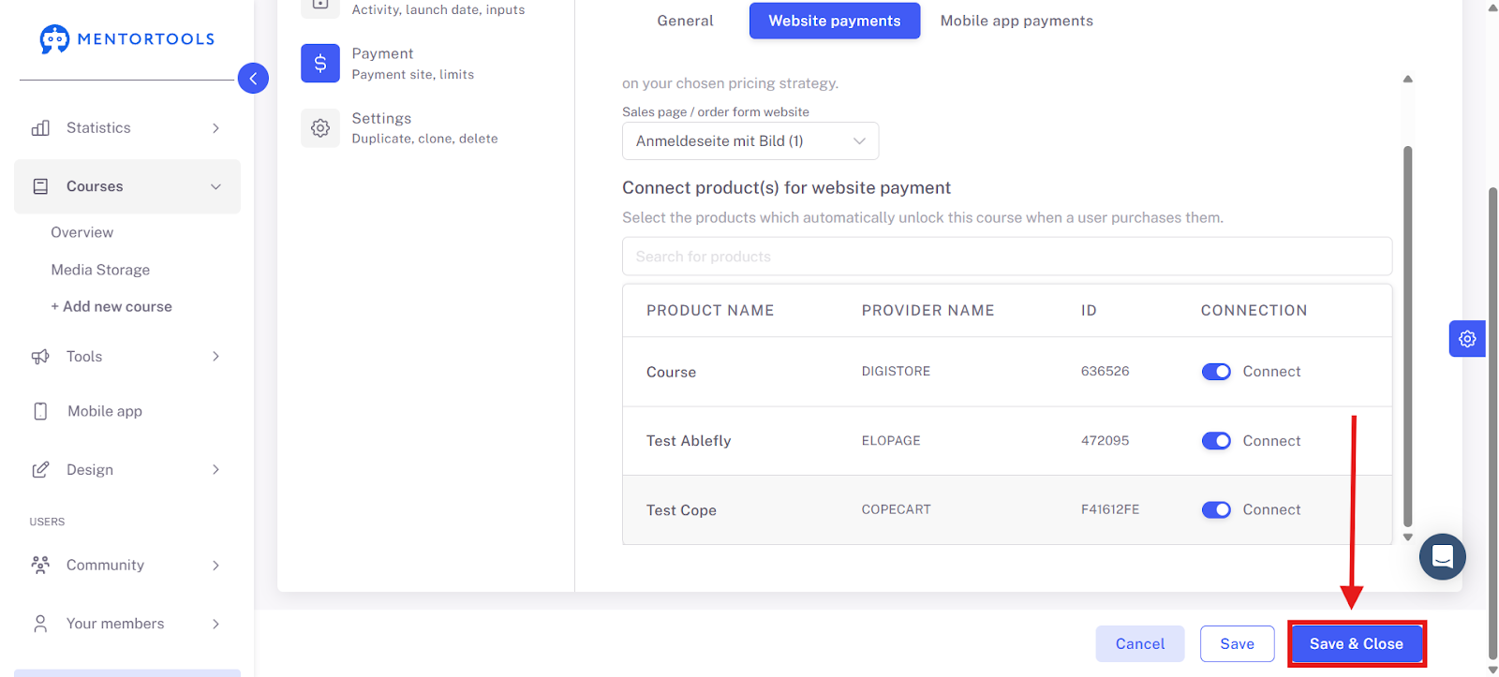1499x677 pixels.
Task: Click product ID F41612FE
Action: (1110, 510)
